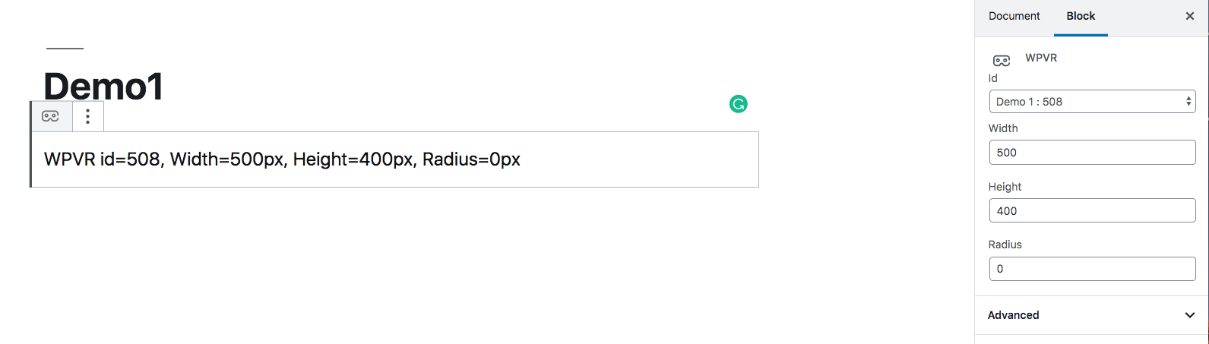Viewport: 1209px width, 344px height.
Task: Switch to the Document tab
Action: pyautogui.click(x=1014, y=16)
